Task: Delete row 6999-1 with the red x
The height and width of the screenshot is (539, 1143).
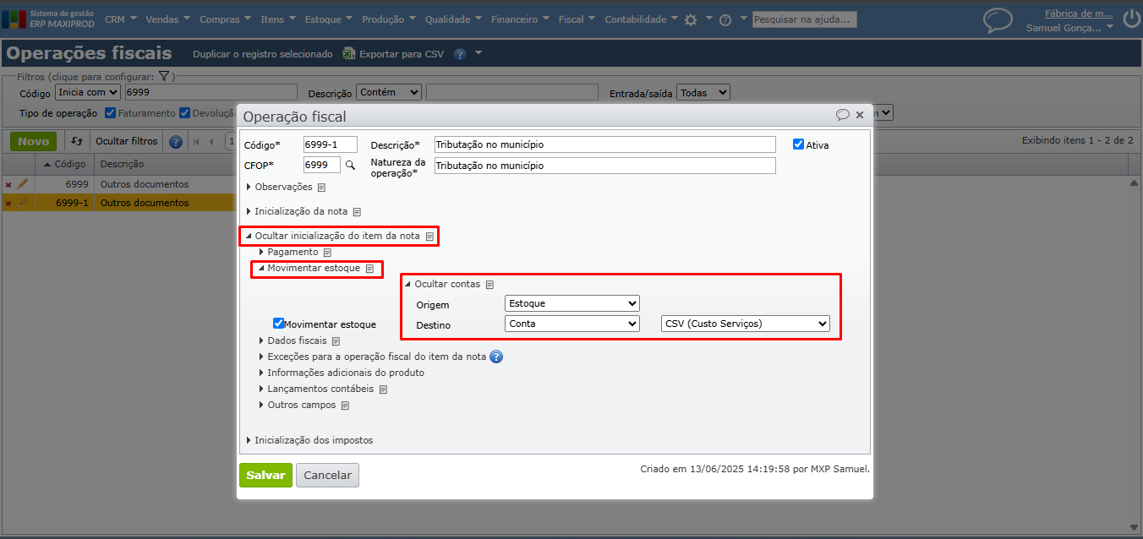Action: (x=8, y=204)
